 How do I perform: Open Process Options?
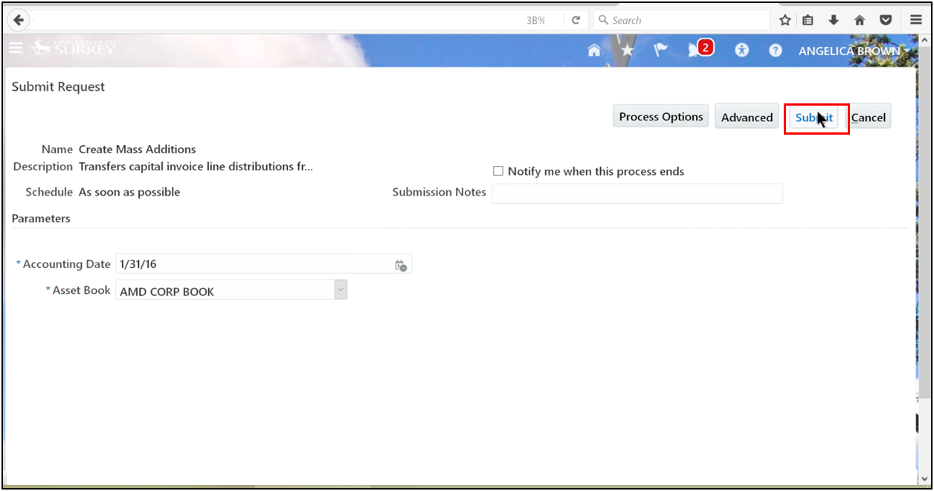tap(660, 116)
